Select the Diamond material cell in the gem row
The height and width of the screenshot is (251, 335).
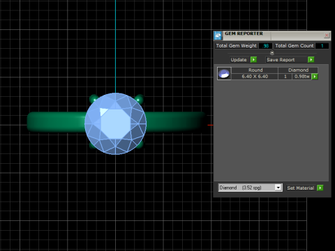pyautogui.click(x=298, y=70)
